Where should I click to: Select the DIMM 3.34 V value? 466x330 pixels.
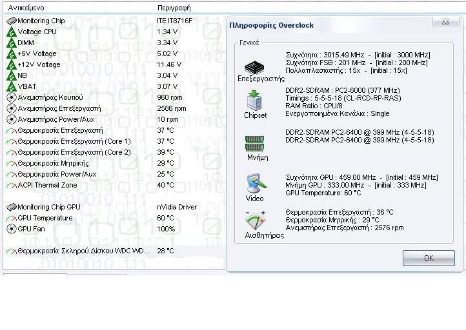[167, 43]
